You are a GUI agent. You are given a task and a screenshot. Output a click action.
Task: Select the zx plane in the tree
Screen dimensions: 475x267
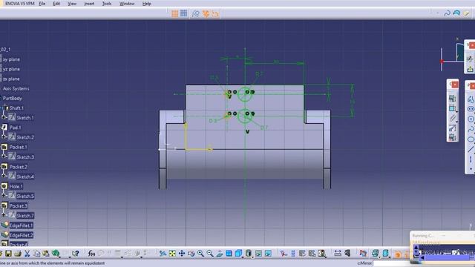[11, 79]
